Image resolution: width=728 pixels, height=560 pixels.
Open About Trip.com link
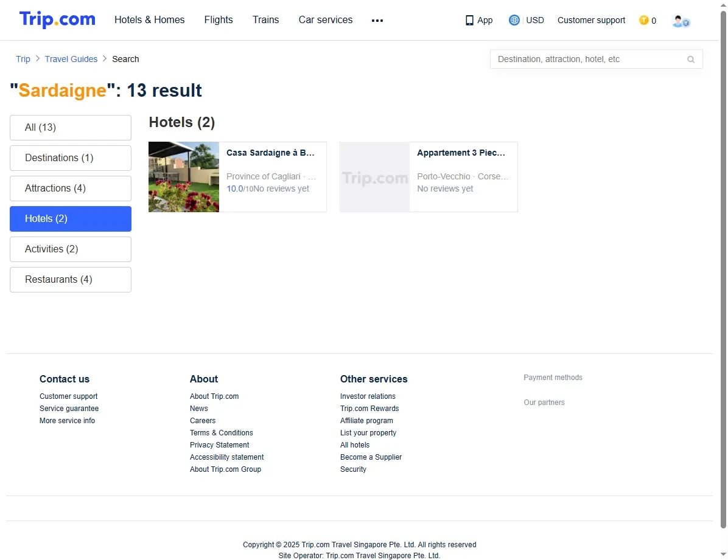tap(214, 396)
